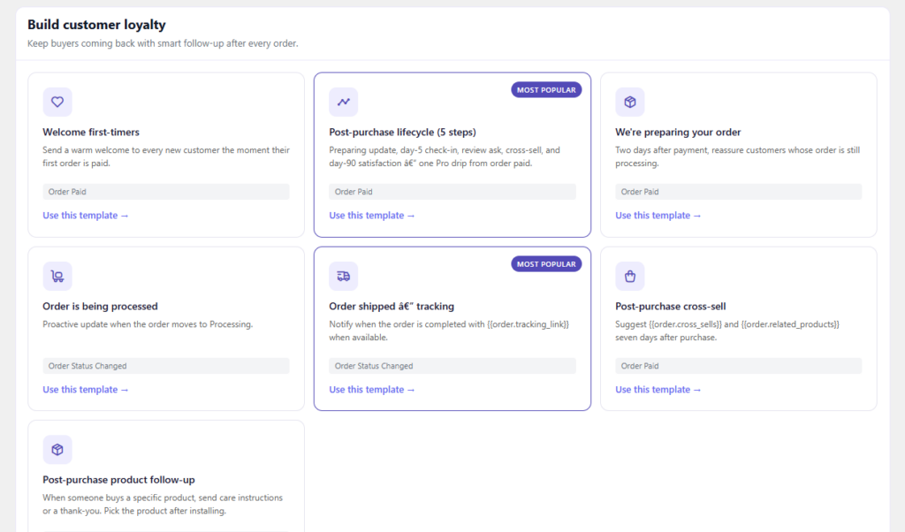
Task: Click the Order is being processed title
Action: pyautogui.click(x=100, y=307)
